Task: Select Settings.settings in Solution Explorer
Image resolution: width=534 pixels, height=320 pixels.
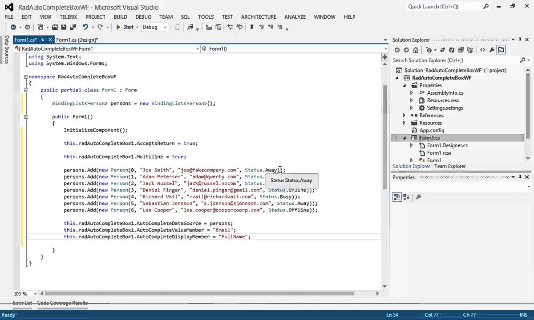Action: (445, 108)
